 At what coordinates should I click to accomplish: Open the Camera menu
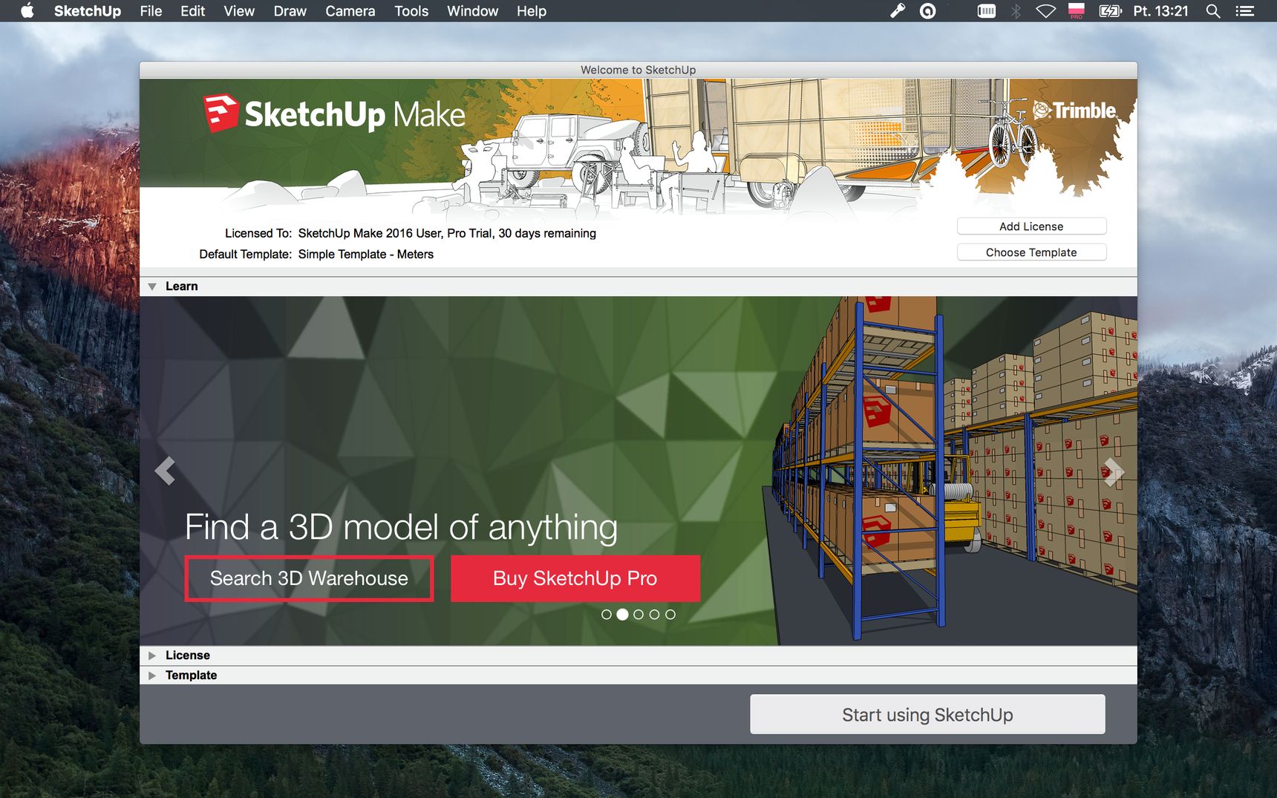coord(350,11)
